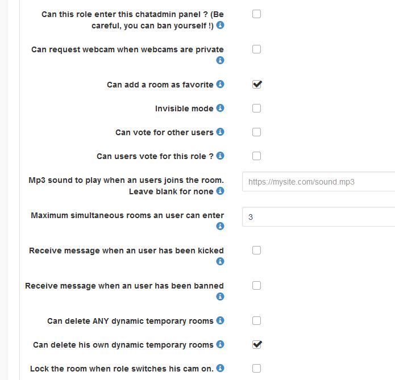Click info icon beside 'Can add a room as favorite'
This screenshot has height=380, width=395.
[x=221, y=84]
